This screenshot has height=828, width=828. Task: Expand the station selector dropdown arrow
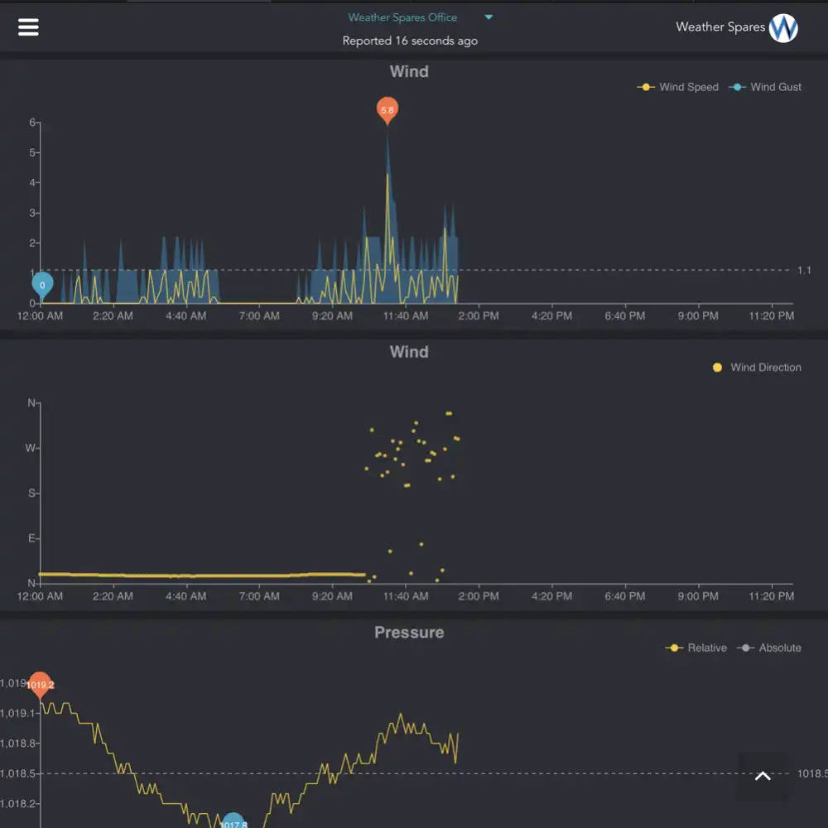tap(489, 17)
